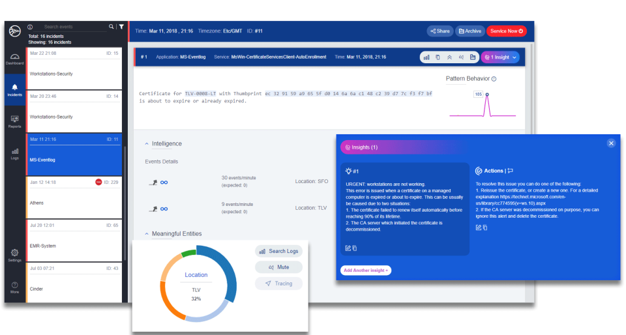Image resolution: width=626 pixels, height=335 pixels.
Task: Click the Tracing button
Action: 278,284
